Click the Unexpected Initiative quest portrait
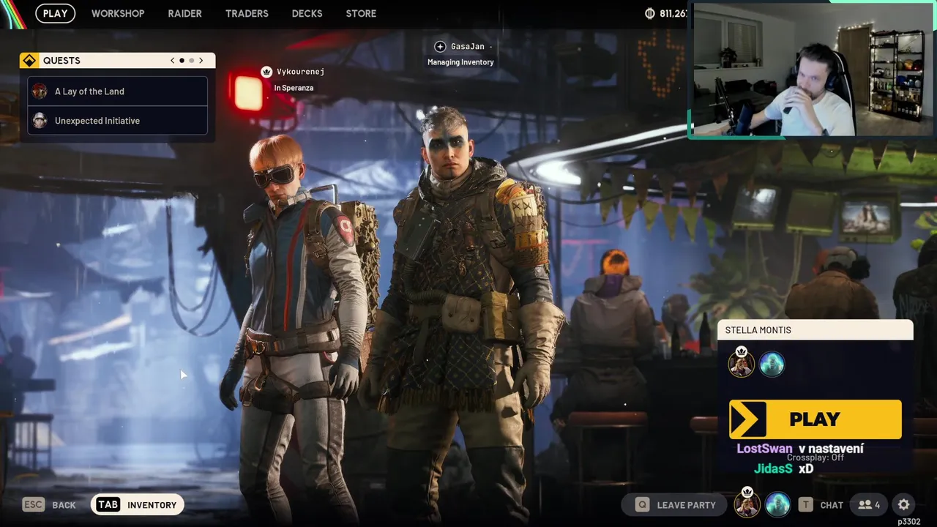This screenshot has width=937, height=527. [x=40, y=121]
